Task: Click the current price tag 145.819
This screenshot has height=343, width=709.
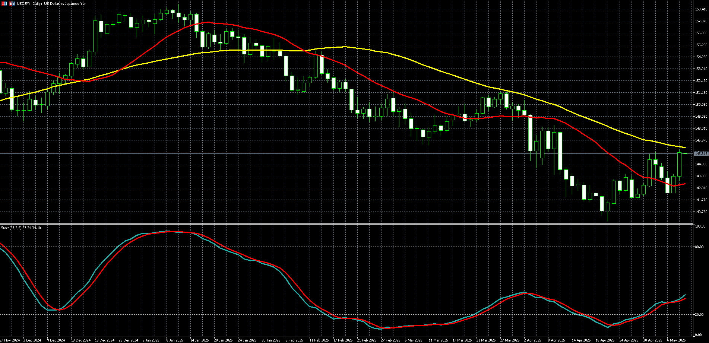Action: [x=701, y=153]
